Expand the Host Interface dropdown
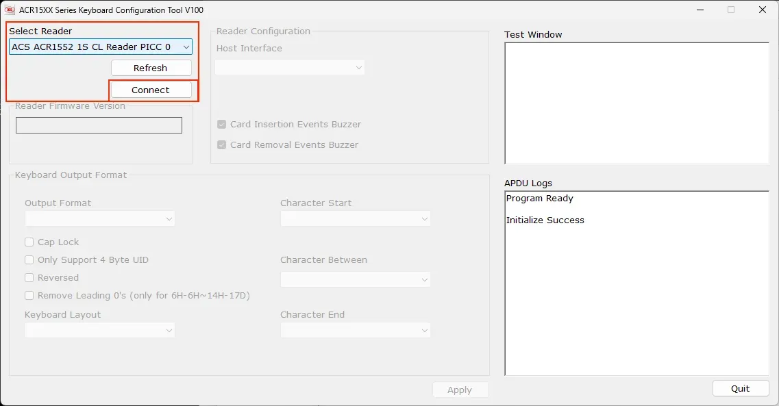 click(289, 67)
